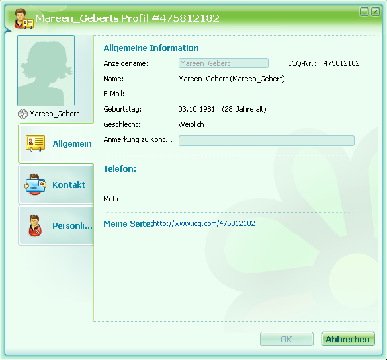Click the name value Mareen Gebert (Mareen_Gebert)

pos(232,79)
